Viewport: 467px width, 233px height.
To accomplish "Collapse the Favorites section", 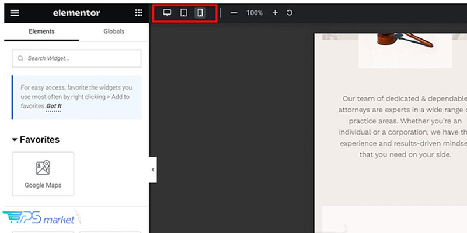I will tap(36, 140).
